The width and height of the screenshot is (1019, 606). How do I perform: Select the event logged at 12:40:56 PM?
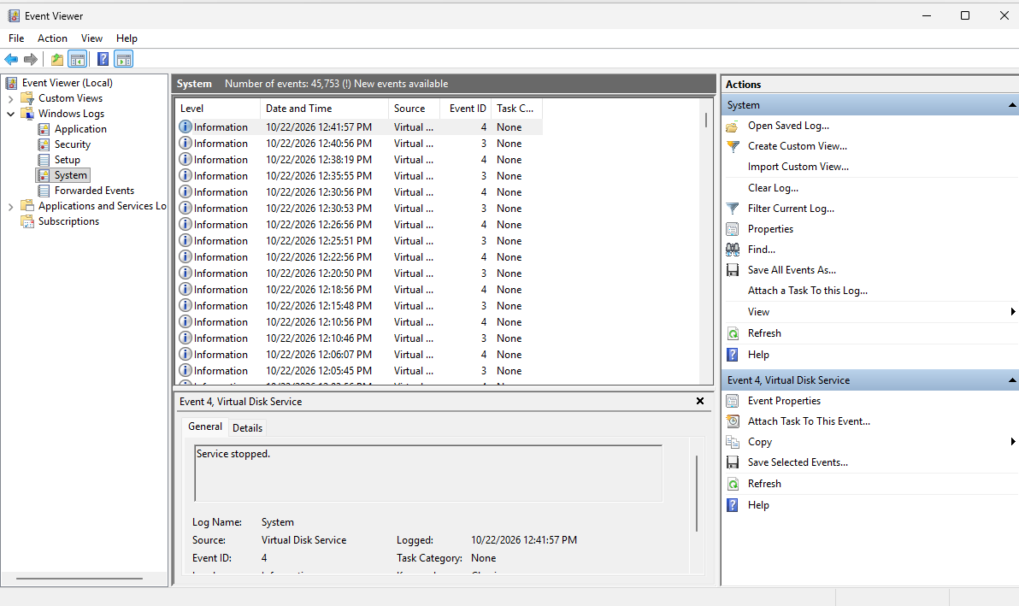359,144
